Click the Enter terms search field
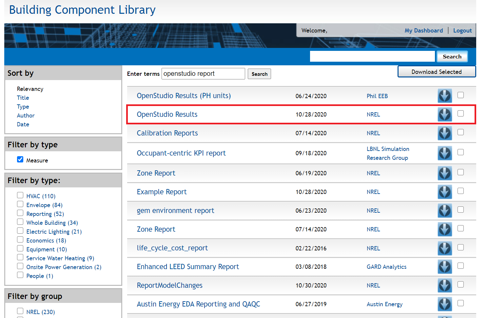 click(x=203, y=74)
